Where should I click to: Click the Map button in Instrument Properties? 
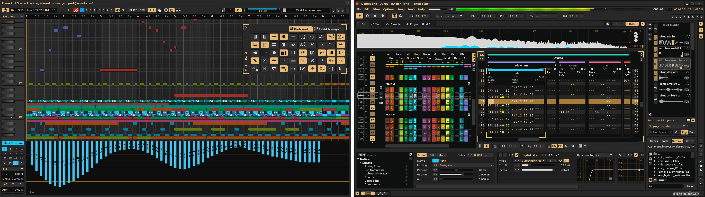(x=691, y=132)
